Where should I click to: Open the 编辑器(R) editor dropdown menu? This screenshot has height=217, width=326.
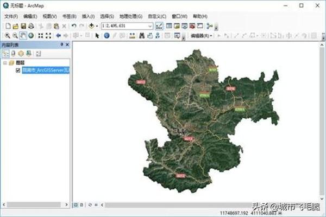coord(201,36)
